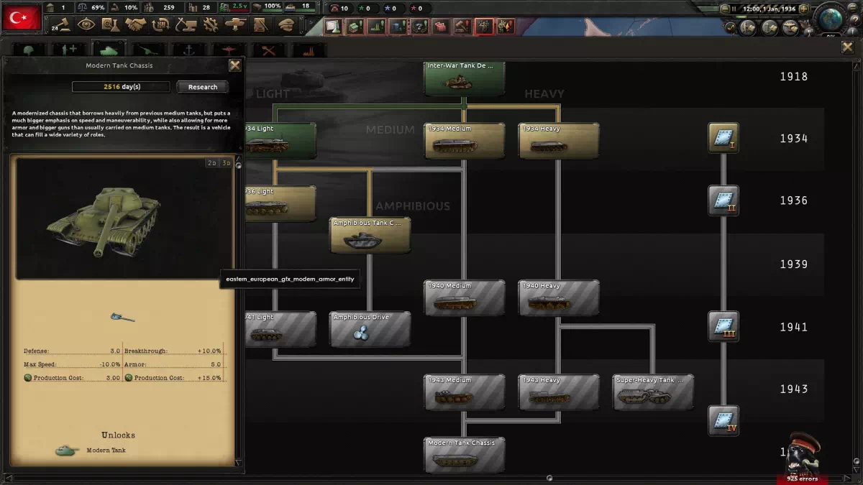
Task: Click the tank 3D model preview
Action: point(124,218)
